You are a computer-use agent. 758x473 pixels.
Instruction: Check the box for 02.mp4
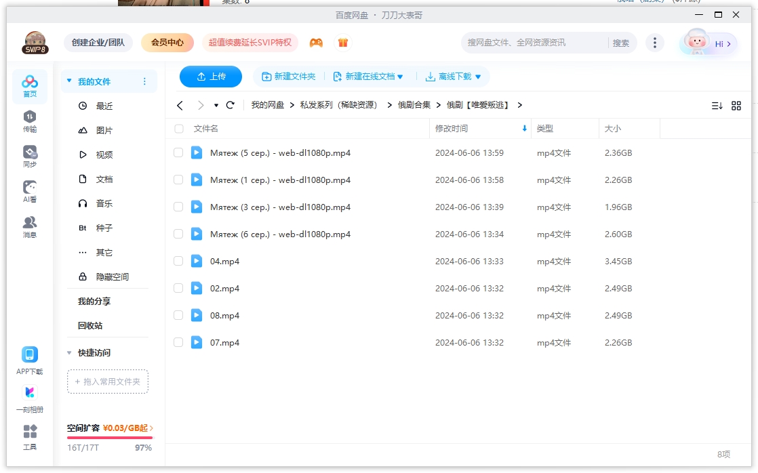(x=178, y=288)
